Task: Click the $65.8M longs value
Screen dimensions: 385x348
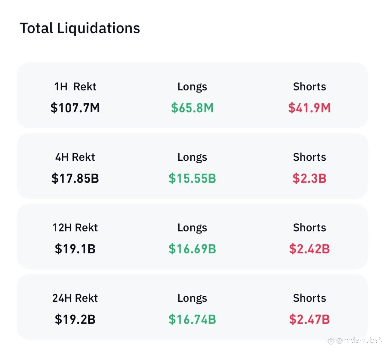Action: click(x=192, y=108)
